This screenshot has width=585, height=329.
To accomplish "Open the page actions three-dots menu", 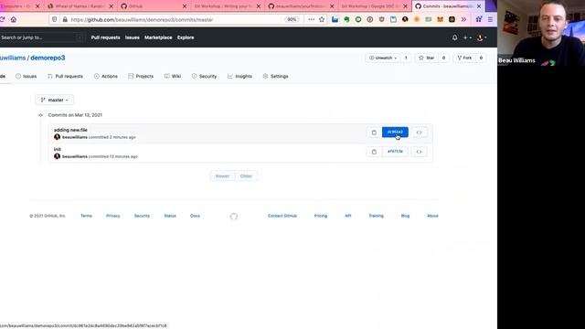I will [311, 19].
